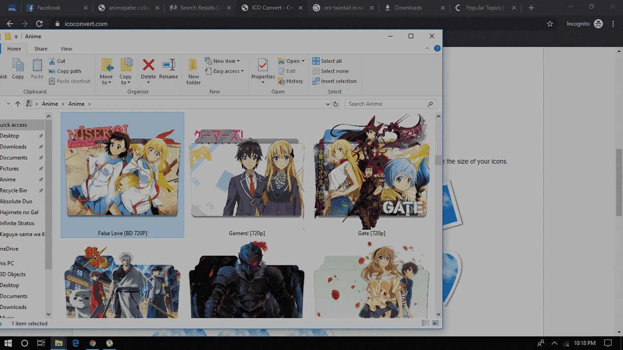Click Invert selection in the ribbon
This screenshot has height=350, width=623.
[335, 81]
